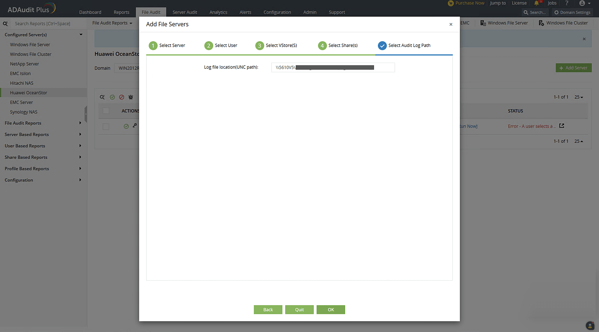This screenshot has height=332, width=599.
Task: Click the Back button
Action: pyautogui.click(x=268, y=310)
